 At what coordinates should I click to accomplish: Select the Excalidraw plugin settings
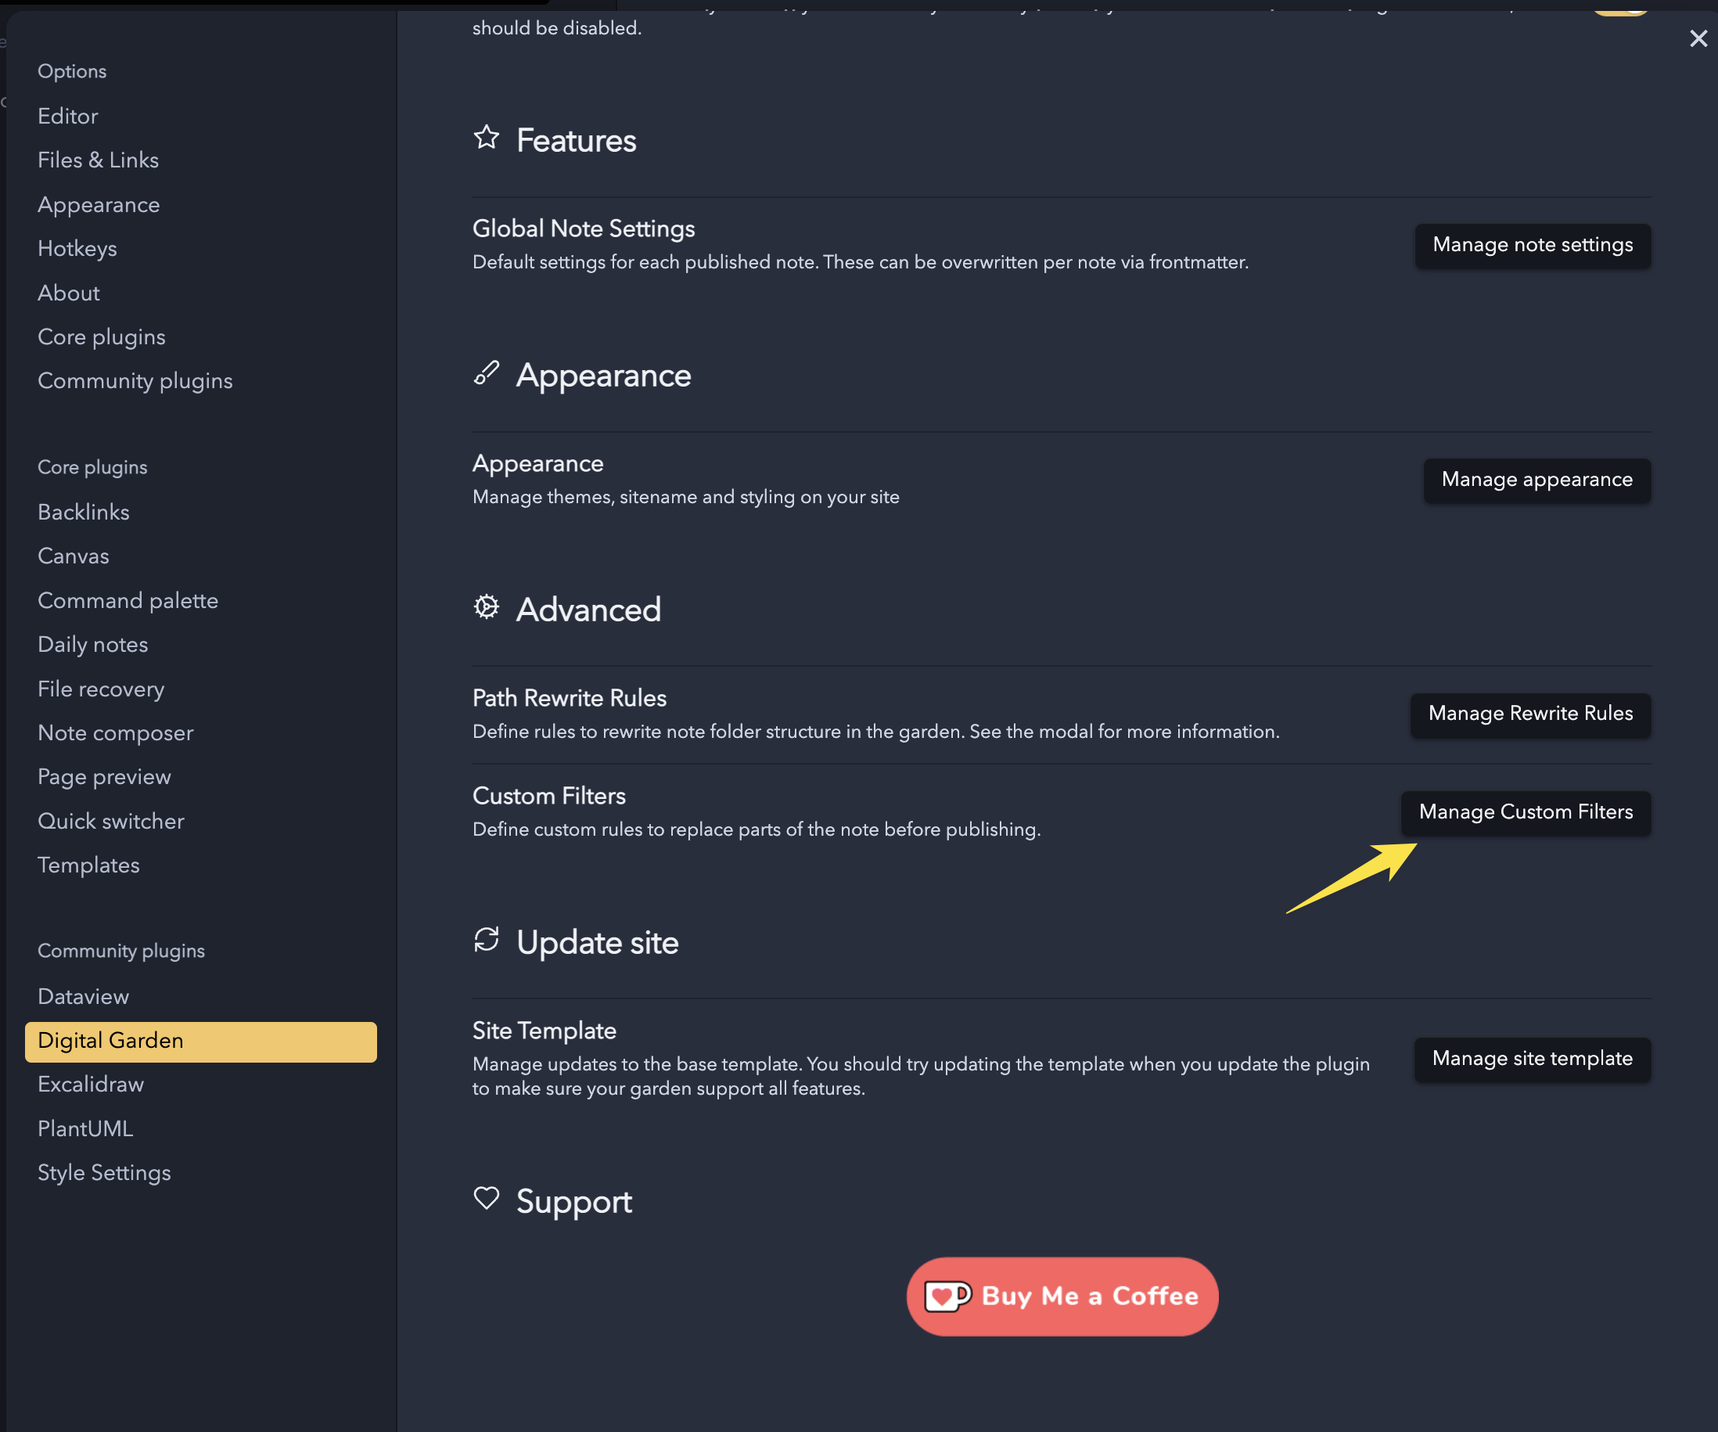[x=91, y=1085]
